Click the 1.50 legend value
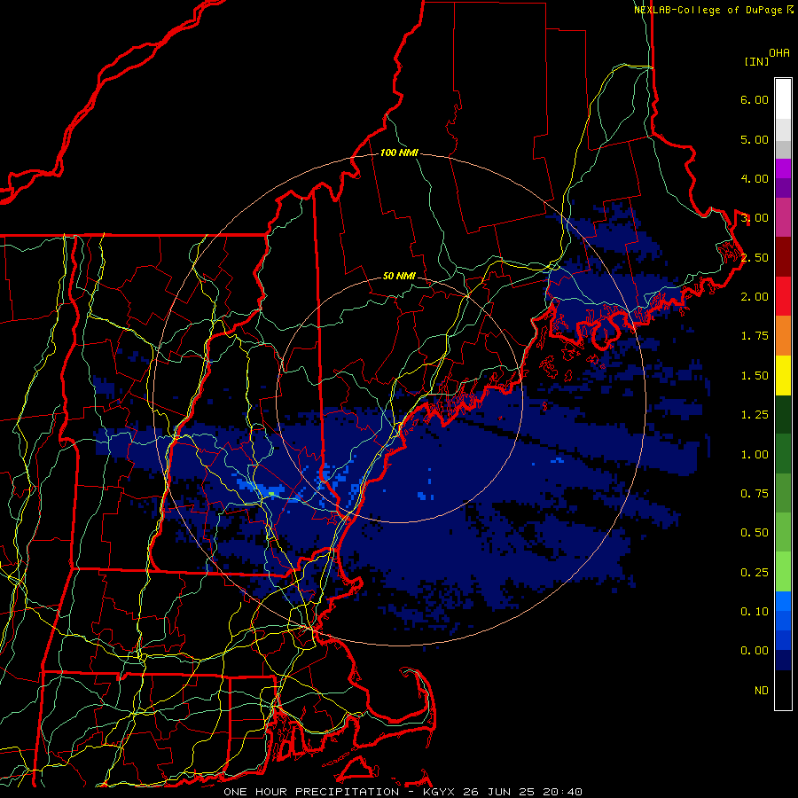The height and width of the screenshot is (798, 798). (755, 376)
